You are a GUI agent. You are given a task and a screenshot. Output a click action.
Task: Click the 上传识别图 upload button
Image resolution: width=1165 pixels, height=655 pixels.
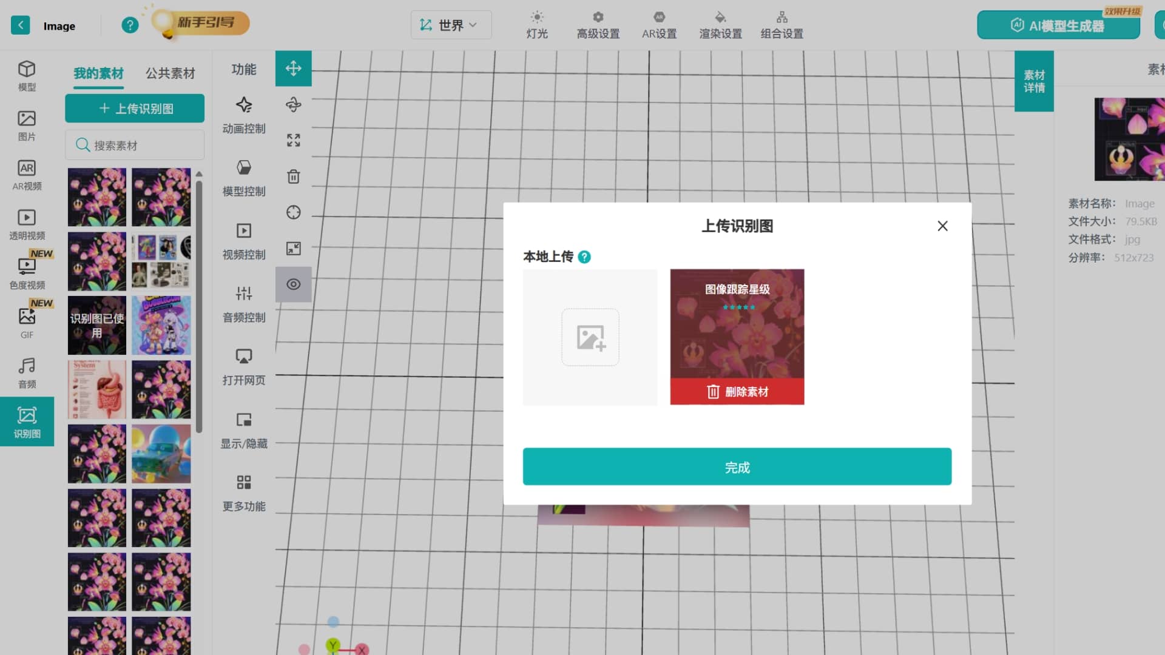pos(135,109)
